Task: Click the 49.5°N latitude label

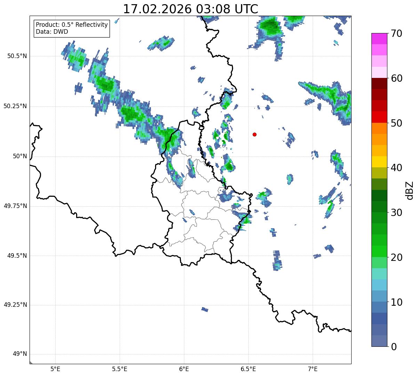Action: tap(17, 256)
